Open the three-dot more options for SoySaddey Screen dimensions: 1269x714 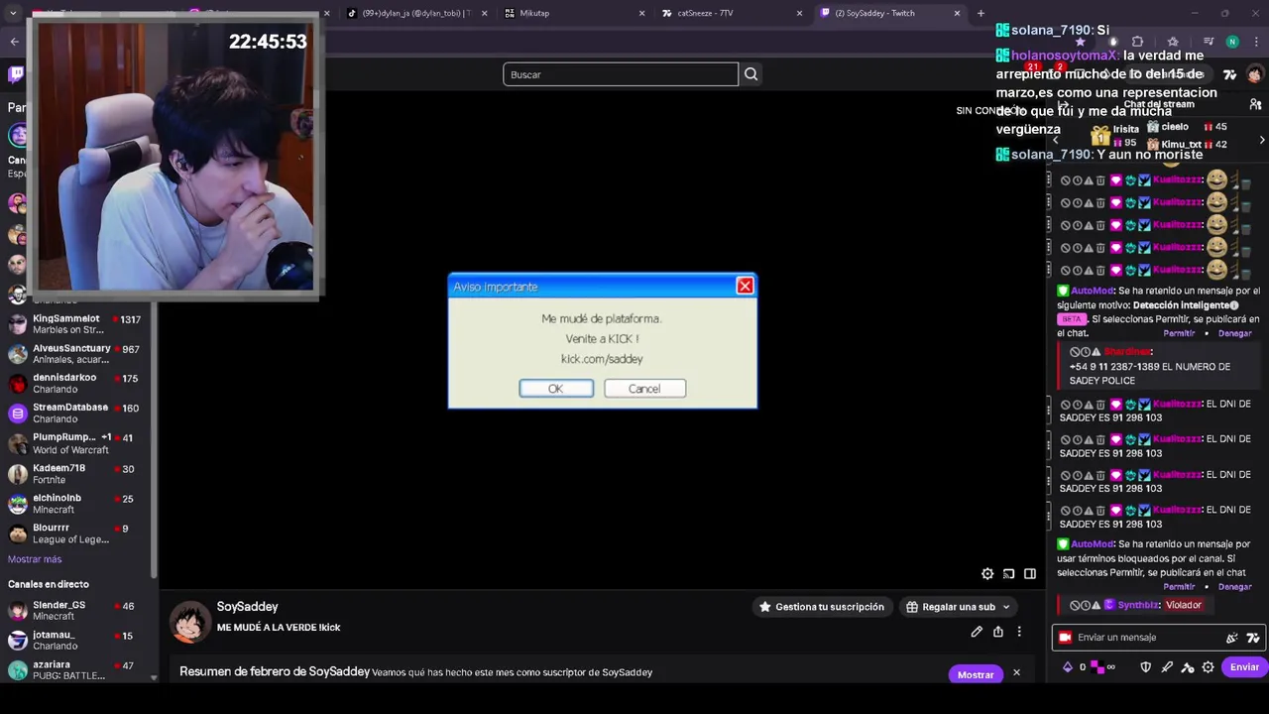click(x=1019, y=632)
